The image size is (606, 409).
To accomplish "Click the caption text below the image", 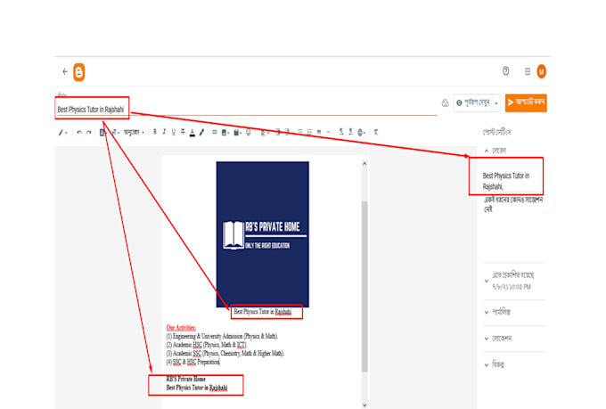I will [x=262, y=312].
